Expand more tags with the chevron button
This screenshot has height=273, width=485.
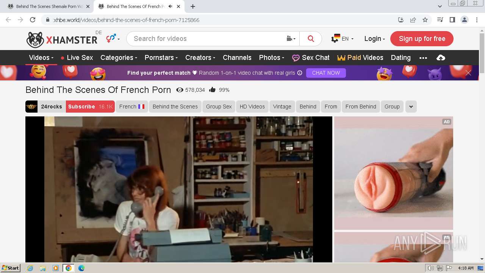pos(411,107)
